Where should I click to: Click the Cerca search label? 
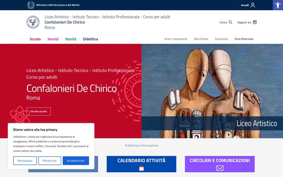(x=223, y=22)
